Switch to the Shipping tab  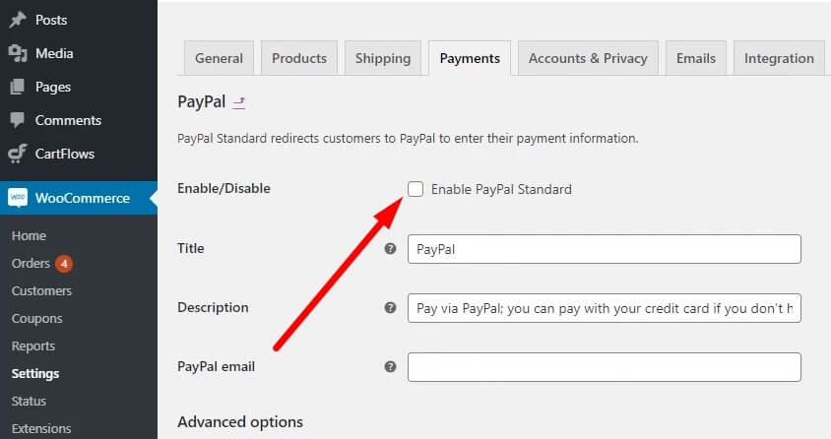(383, 58)
